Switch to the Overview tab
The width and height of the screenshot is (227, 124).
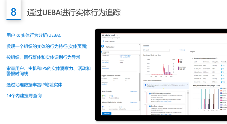point(146,45)
